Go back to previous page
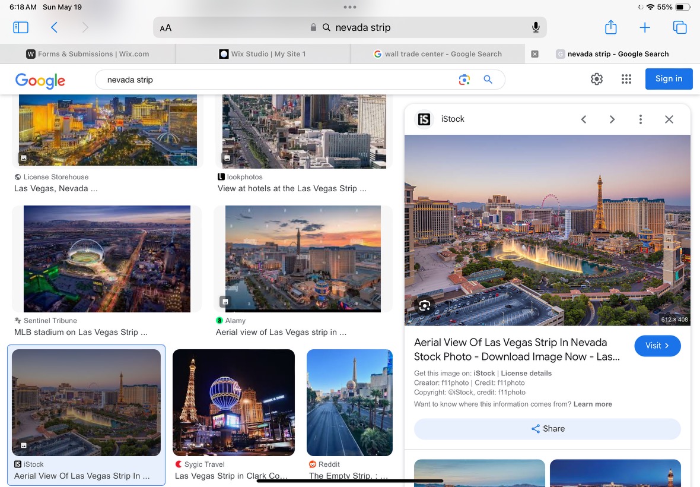This screenshot has width=700, height=487. (54, 27)
